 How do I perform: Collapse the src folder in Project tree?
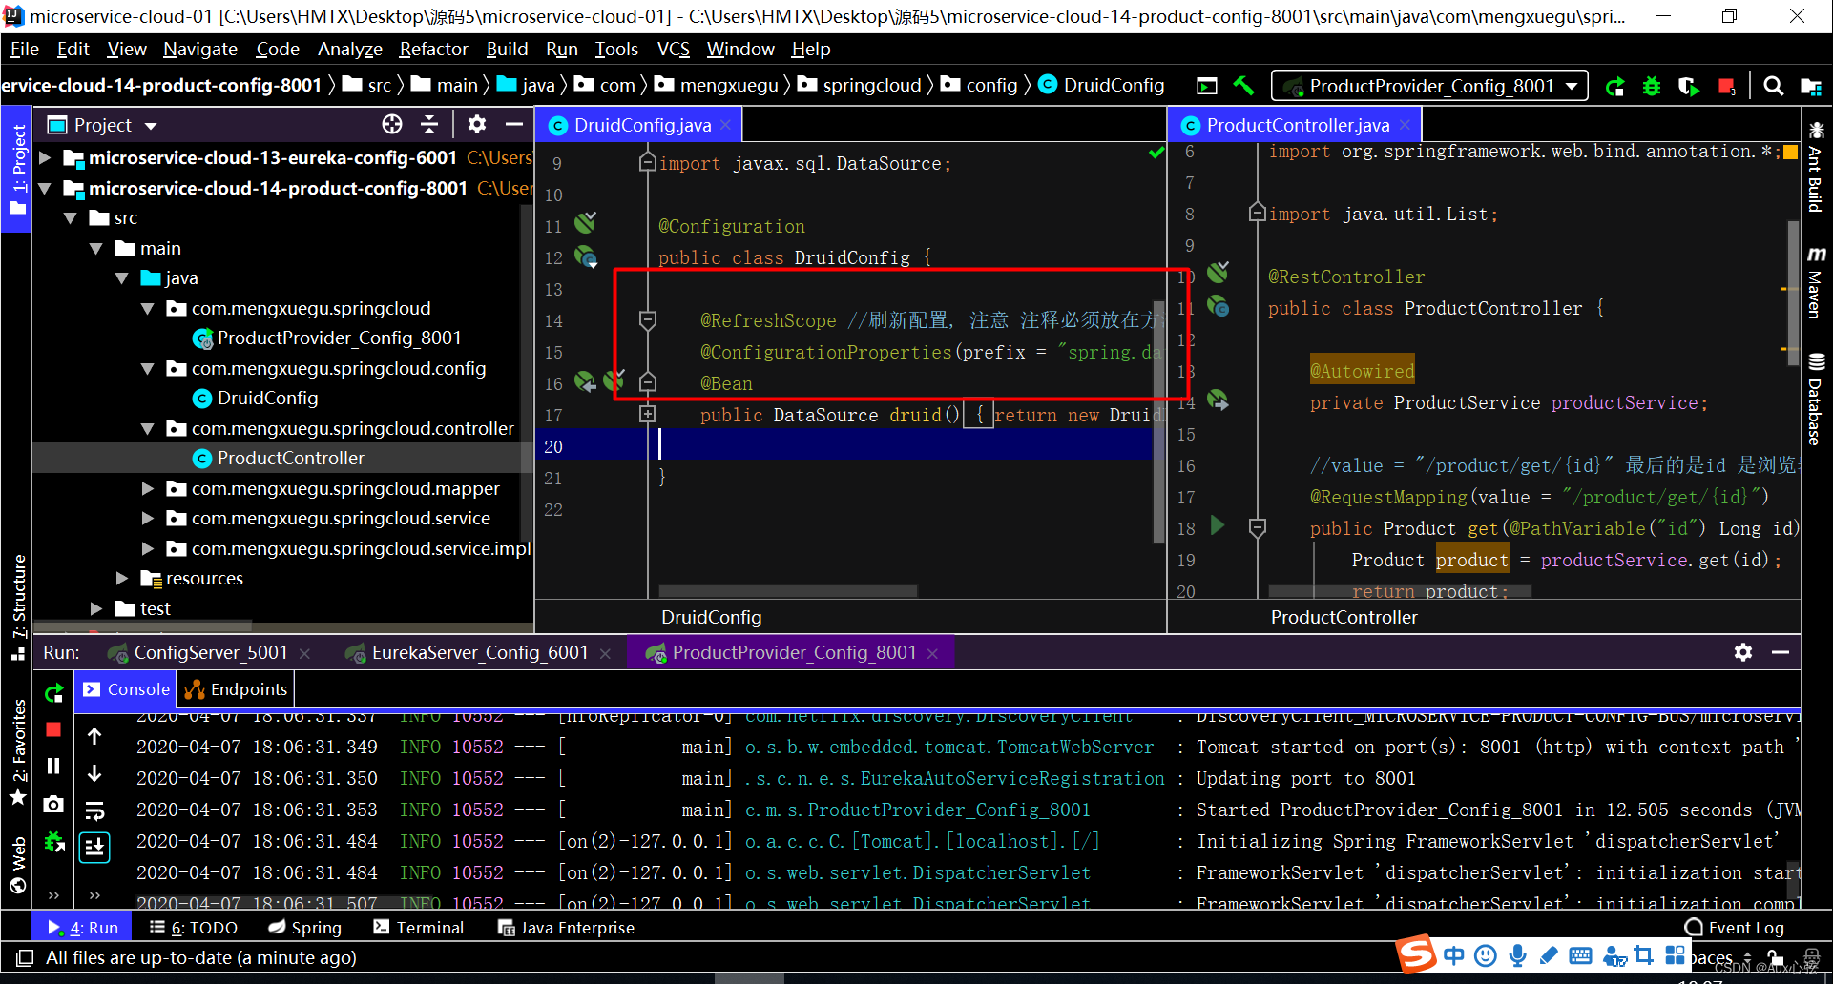pyautogui.click(x=71, y=217)
